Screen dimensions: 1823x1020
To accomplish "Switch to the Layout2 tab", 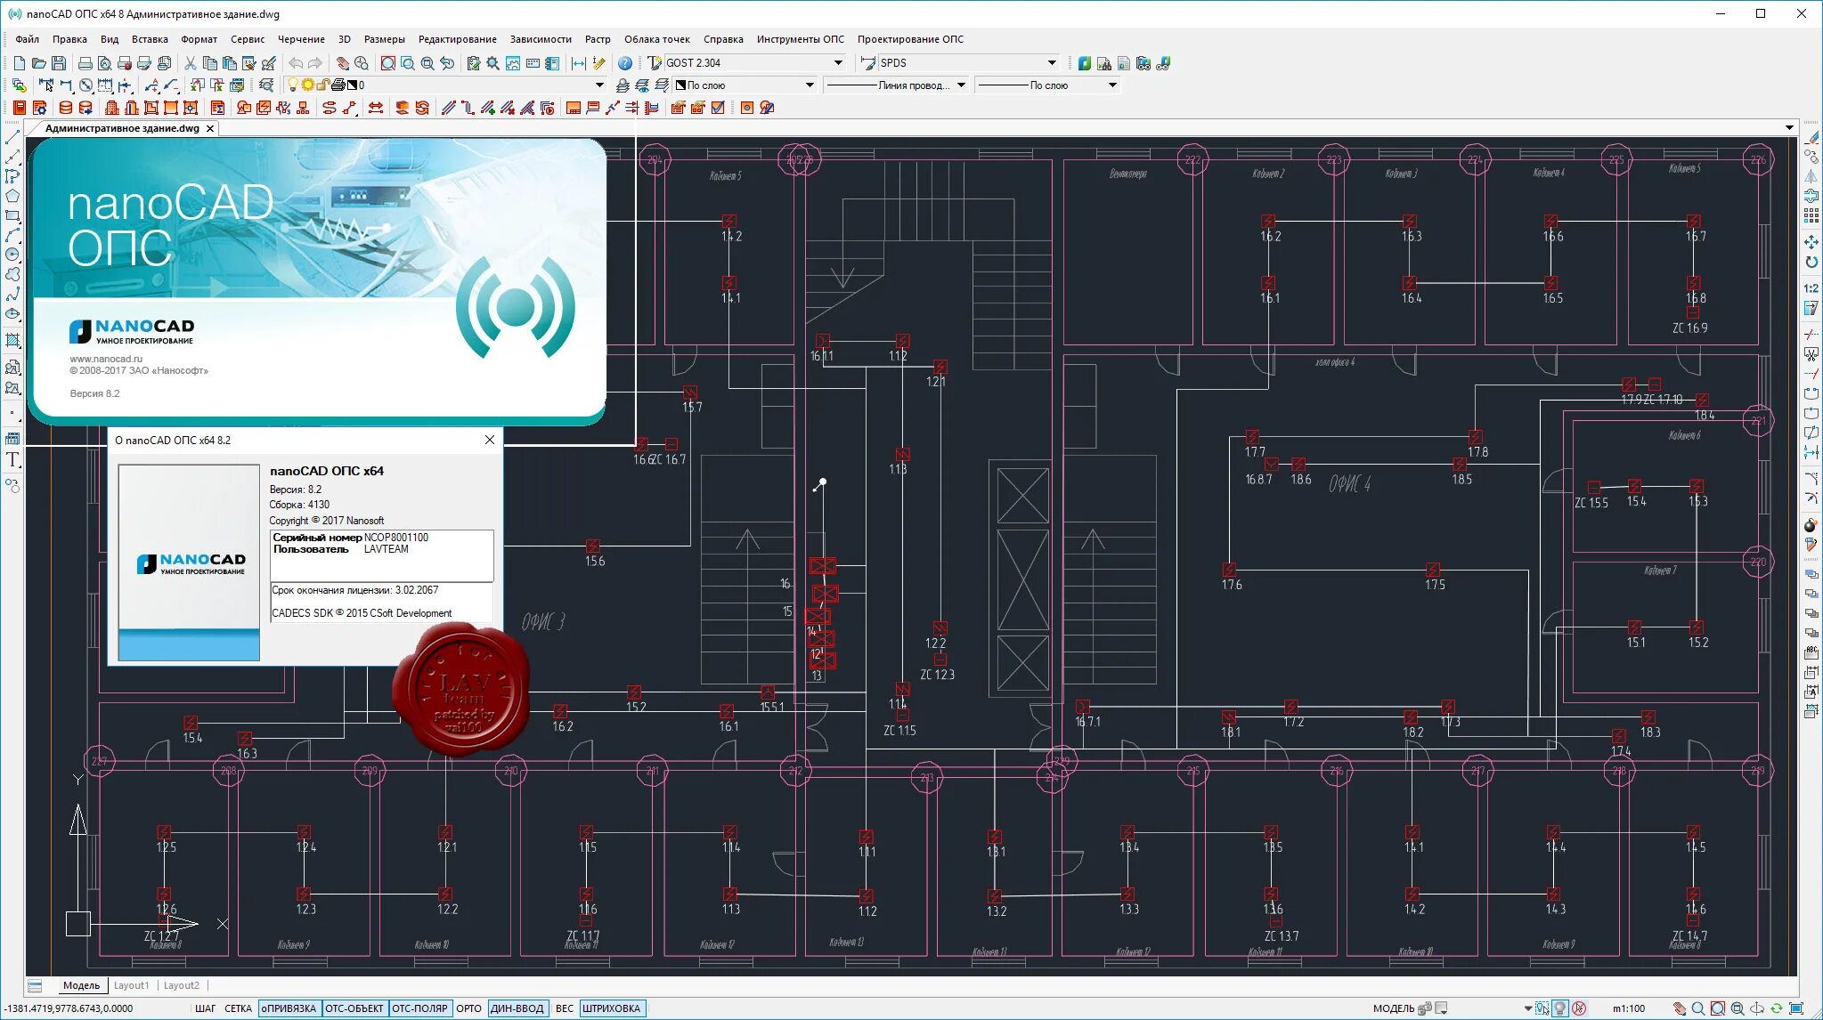I will tap(182, 985).
